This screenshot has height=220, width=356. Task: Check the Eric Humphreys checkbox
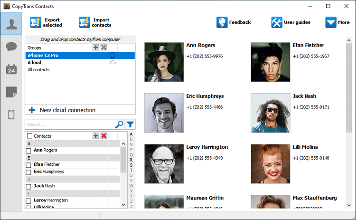click(x=28, y=172)
